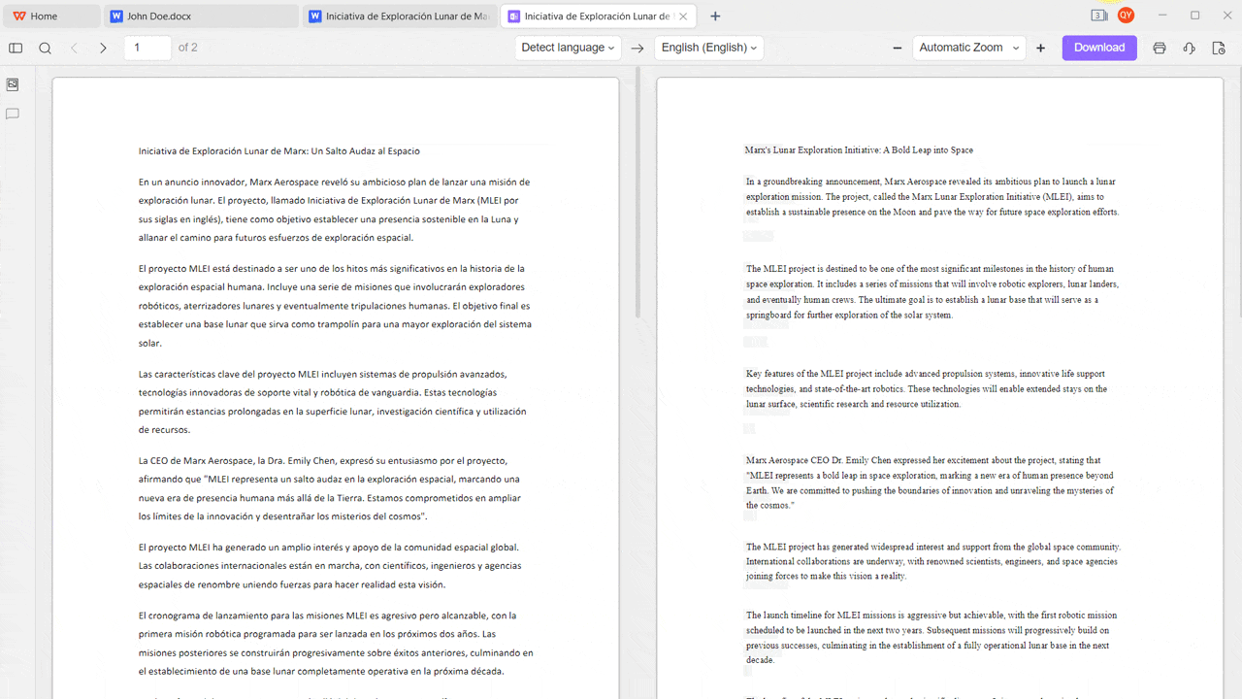Click the English title "Marx's Lunar Exploration Initiative: A Bold Leap into Space"
Screen dimensions: 1242x699
pos(859,150)
